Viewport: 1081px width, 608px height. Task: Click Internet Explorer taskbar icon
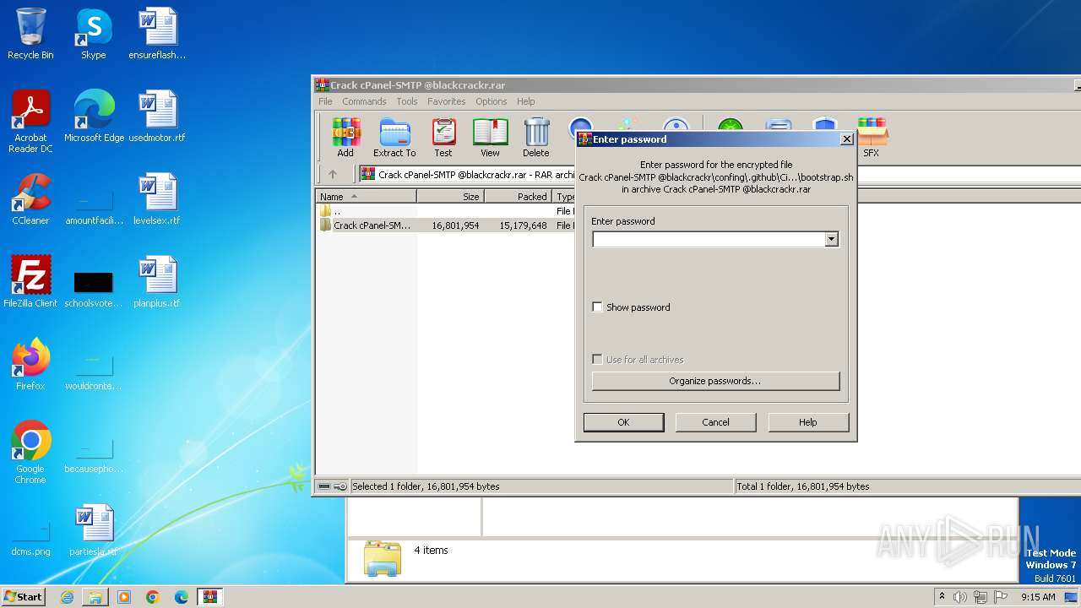point(67,597)
